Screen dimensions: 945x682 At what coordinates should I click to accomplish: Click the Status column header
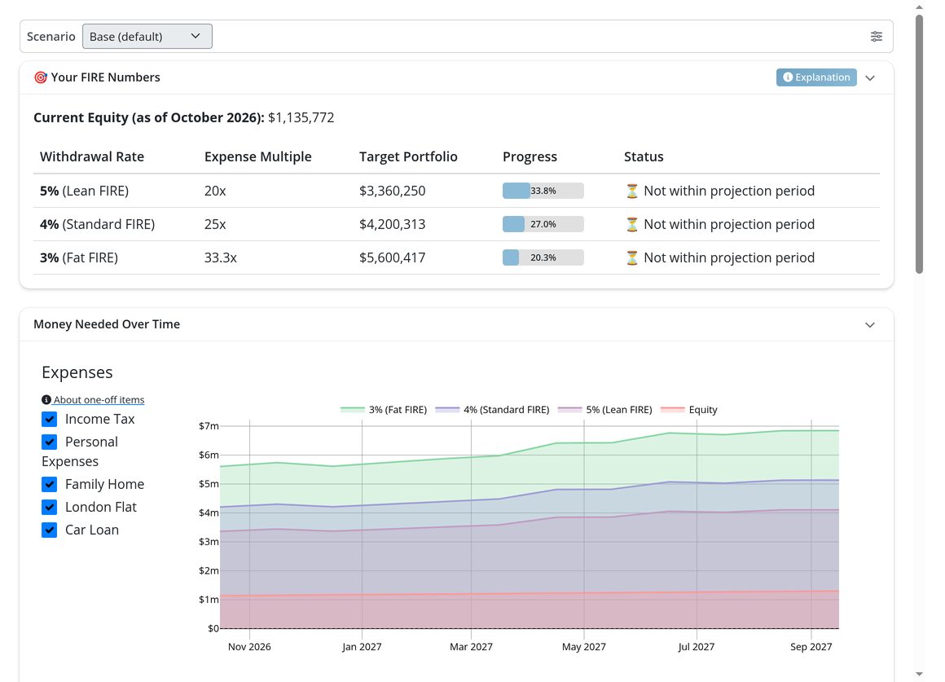(x=644, y=156)
